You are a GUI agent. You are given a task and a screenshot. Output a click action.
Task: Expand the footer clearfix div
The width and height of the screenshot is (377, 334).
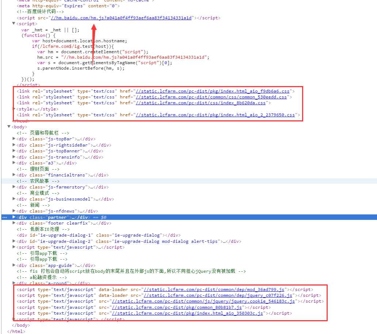[x=14, y=223]
